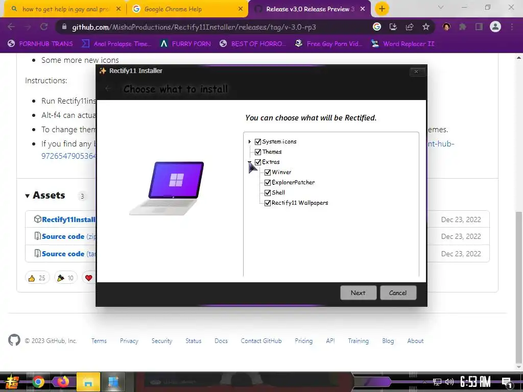Go back in Chrome
Viewport: 523px width, 392px height.
point(11,27)
